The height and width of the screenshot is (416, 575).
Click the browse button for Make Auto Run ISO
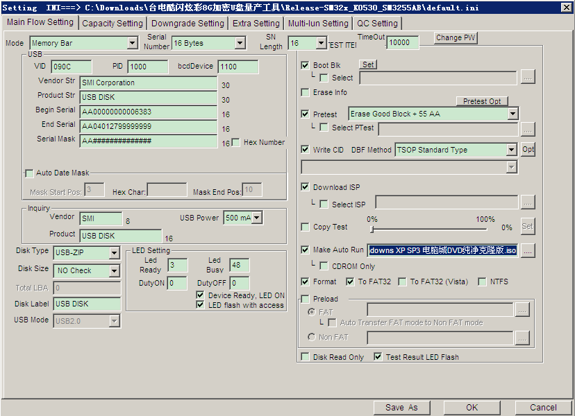pyautogui.click(x=528, y=250)
